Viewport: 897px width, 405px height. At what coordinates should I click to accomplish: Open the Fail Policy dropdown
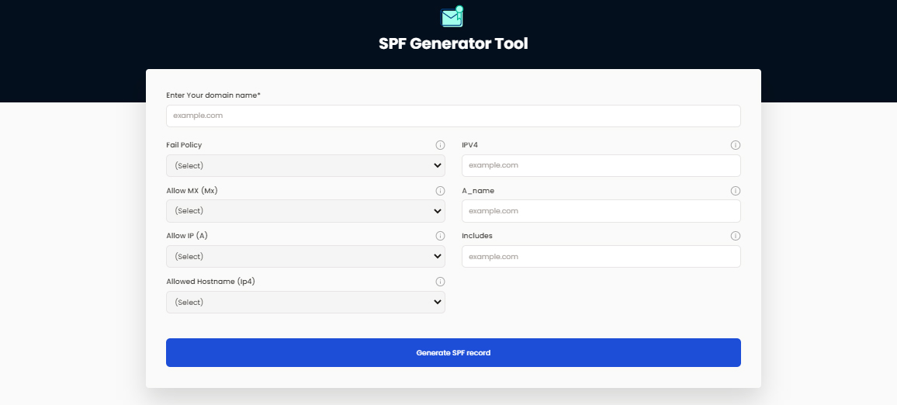tap(305, 165)
